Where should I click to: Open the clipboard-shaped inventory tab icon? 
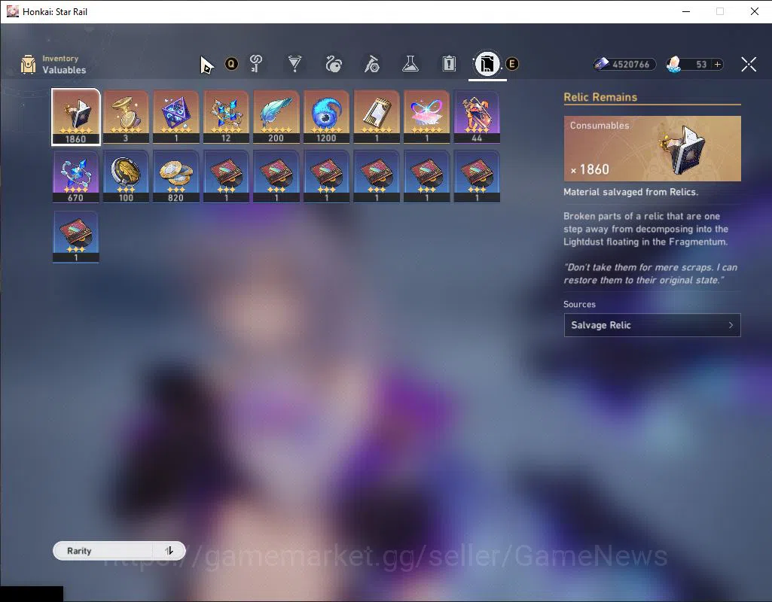click(x=449, y=63)
